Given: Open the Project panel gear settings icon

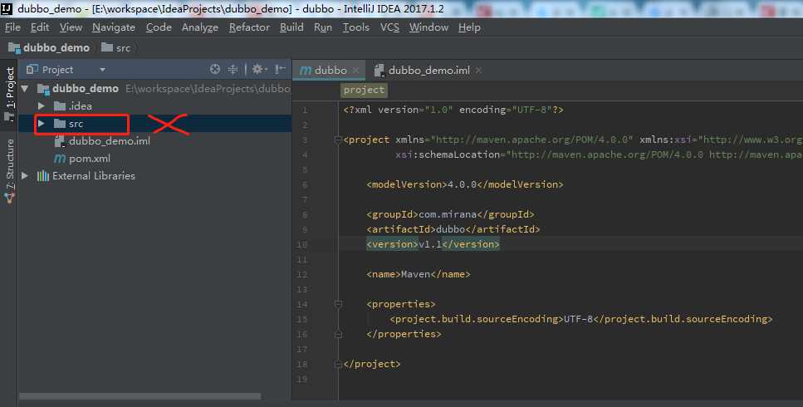Looking at the screenshot, I should [x=257, y=70].
